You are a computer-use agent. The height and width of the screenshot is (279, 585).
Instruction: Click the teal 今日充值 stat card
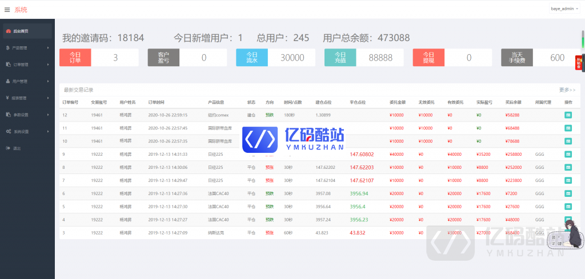364,58
